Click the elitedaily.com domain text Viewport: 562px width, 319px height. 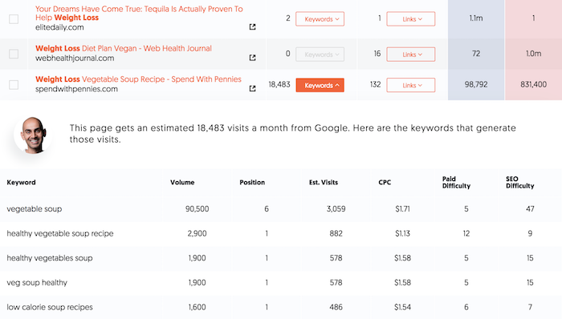point(59,27)
